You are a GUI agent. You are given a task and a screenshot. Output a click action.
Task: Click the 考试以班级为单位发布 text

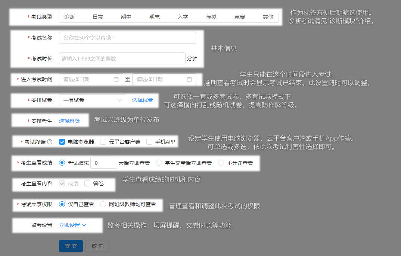(x=127, y=119)
